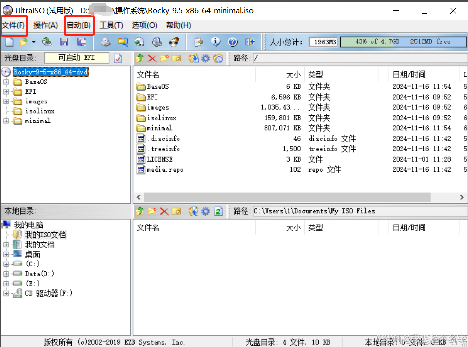Select 我的ISO文档 in local tree

tap(45, 235)
